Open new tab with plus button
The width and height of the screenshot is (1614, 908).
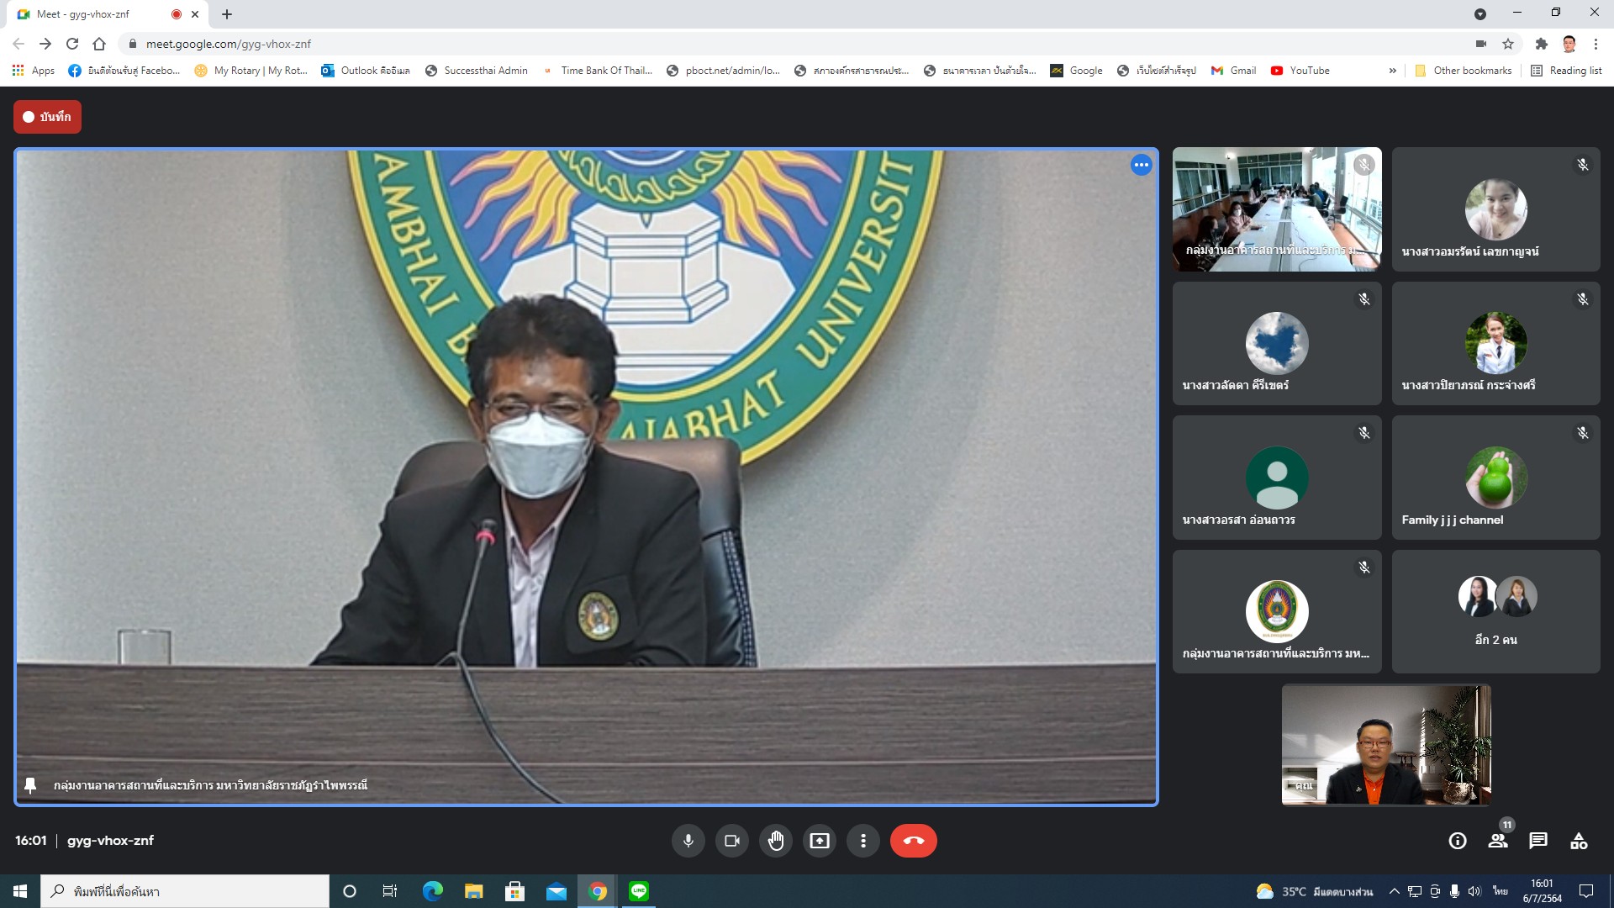[227, 14]
